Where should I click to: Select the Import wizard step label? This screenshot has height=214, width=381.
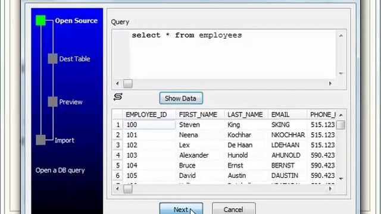point(64,140)
